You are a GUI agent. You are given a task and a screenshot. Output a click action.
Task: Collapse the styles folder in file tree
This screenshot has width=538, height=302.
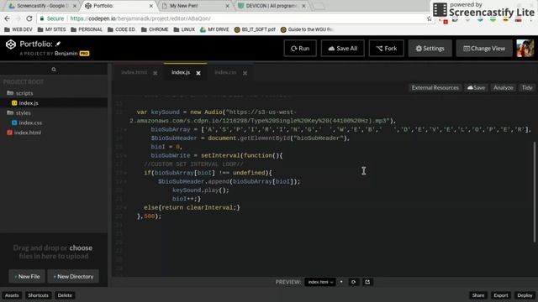(18, 112)
